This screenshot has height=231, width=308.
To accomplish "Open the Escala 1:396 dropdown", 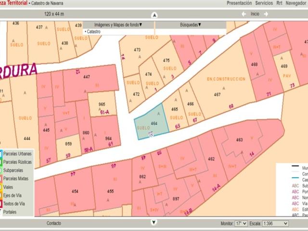I will [275, 224].
